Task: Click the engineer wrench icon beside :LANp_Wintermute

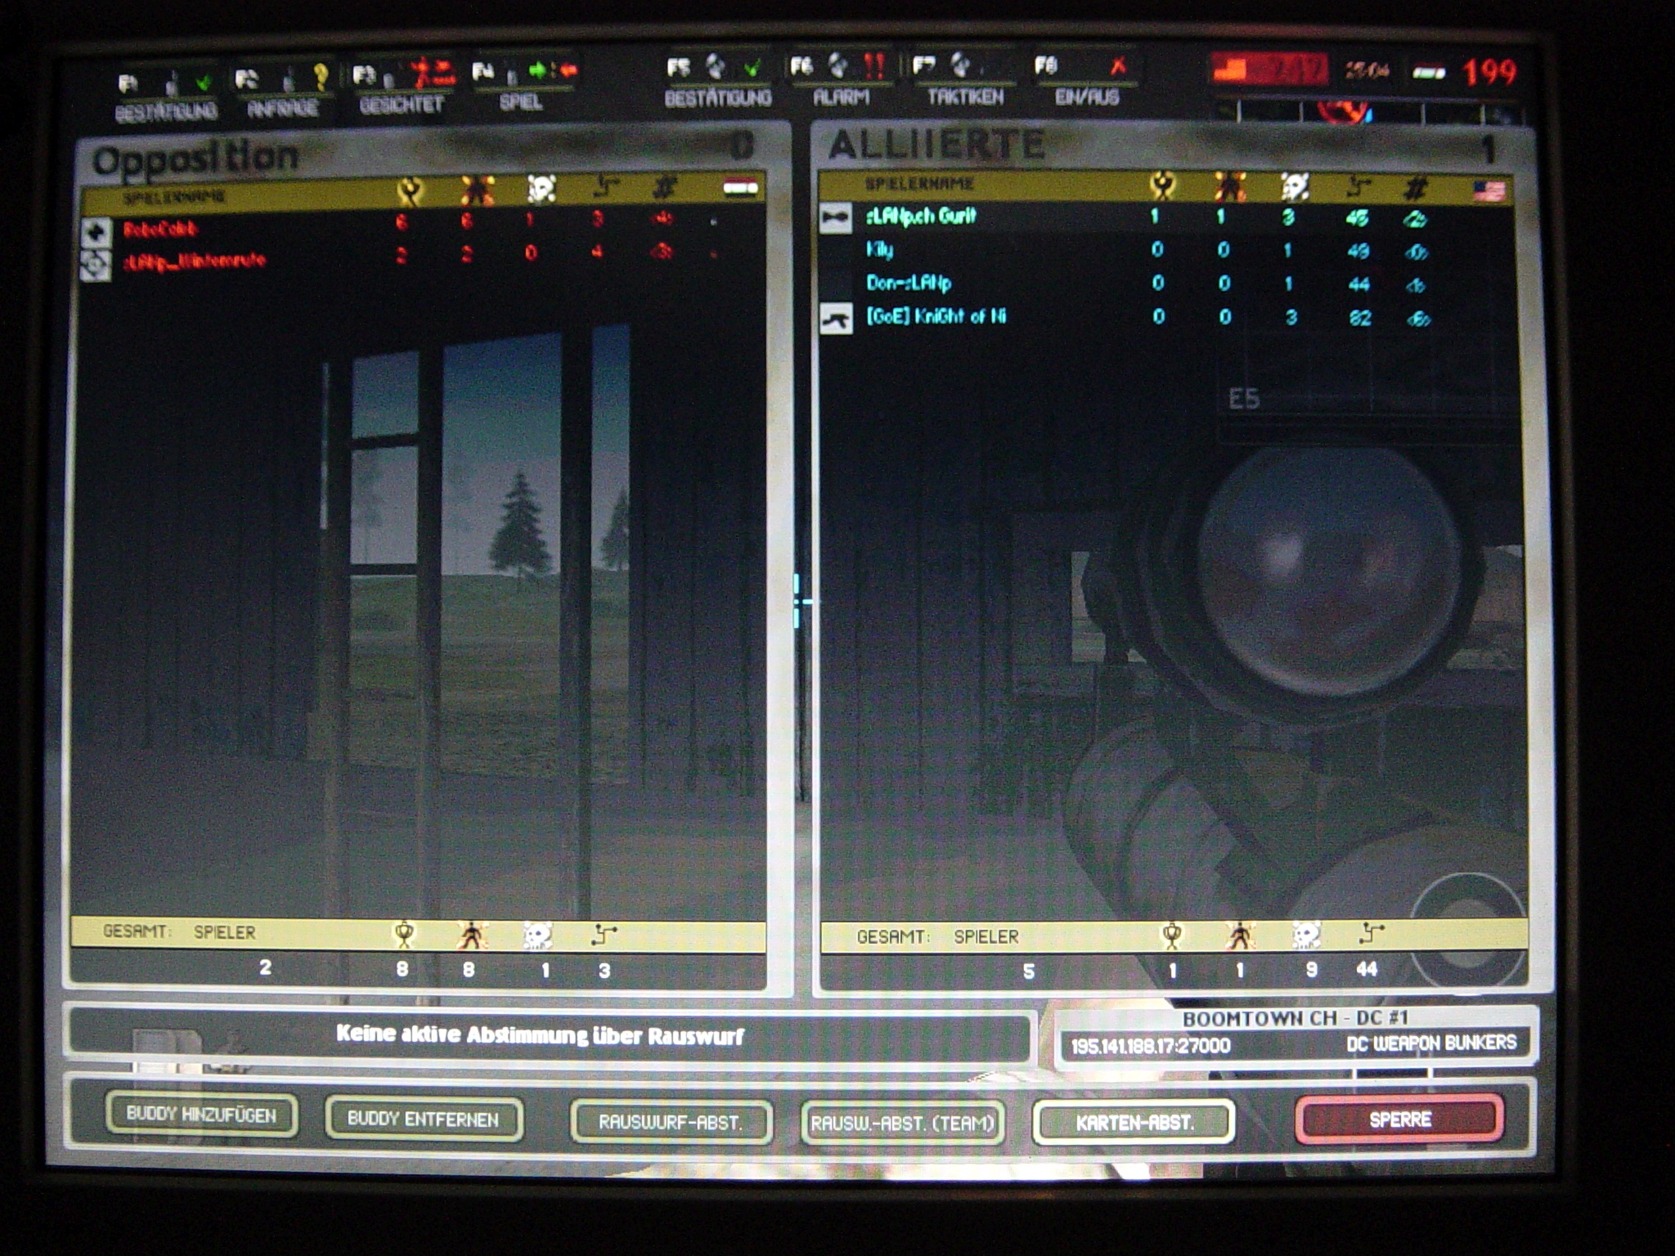Action: [x=96, y=265]
